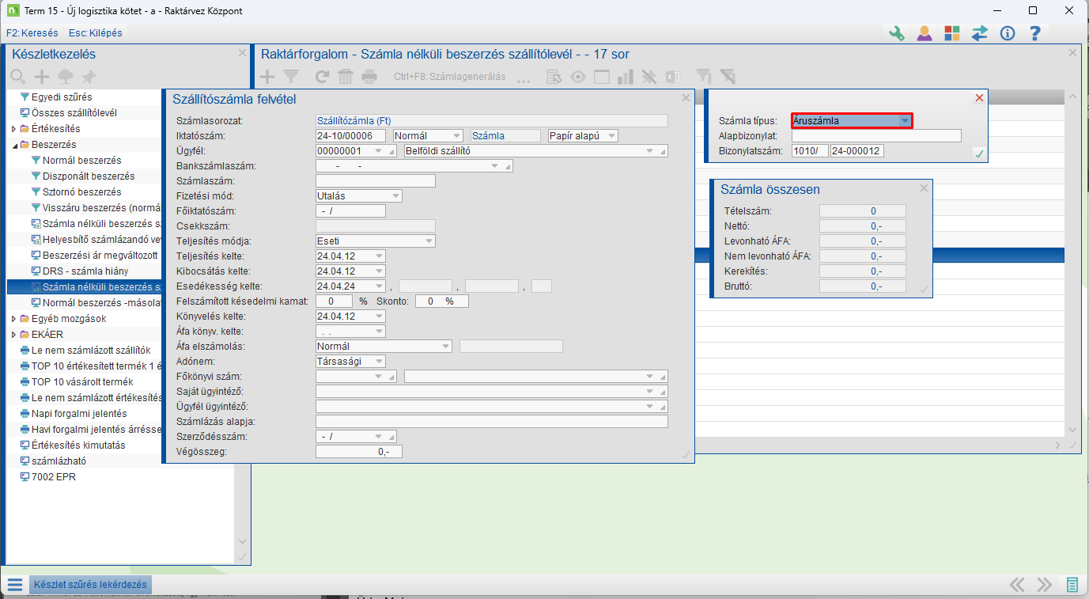Open the hamburger menu at bottom left
Viewport: 1089px width, 599px height.
[x=14, y=585]
